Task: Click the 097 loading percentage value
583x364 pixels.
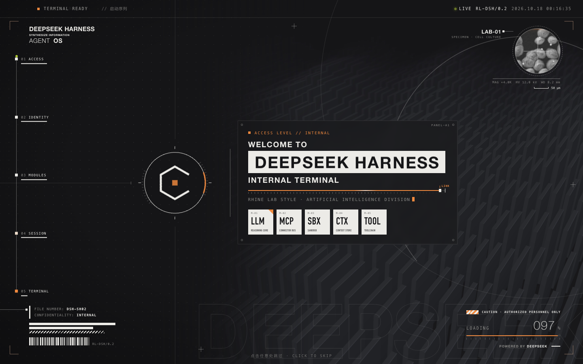Action: (x=544, y=326)
